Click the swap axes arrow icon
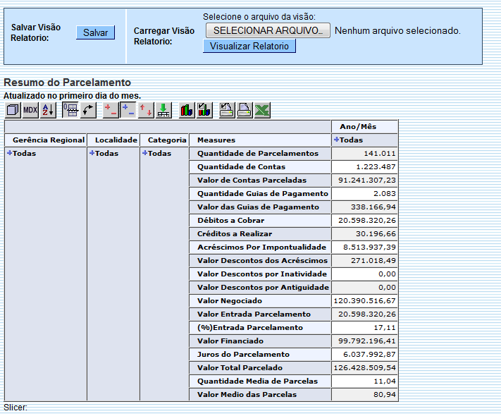The height and width of the screenshot is (416, 501). tap(89, 110)
